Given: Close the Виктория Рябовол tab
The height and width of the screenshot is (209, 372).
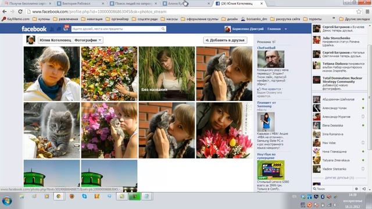Looking at the screenshot, I should click(x=103, y=3).
